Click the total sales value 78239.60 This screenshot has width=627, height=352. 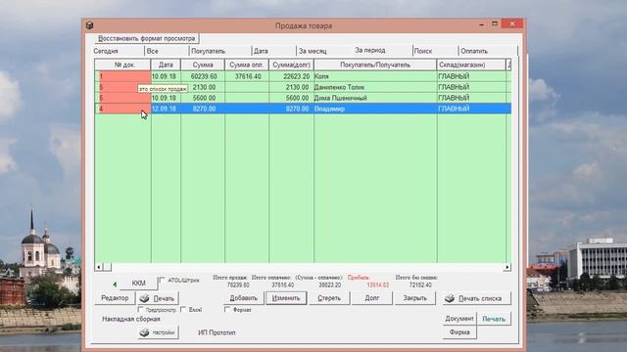pos(238,285)
